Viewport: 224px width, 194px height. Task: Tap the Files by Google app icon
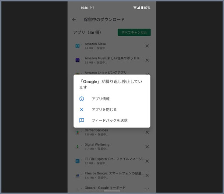[x=77, y=175]
